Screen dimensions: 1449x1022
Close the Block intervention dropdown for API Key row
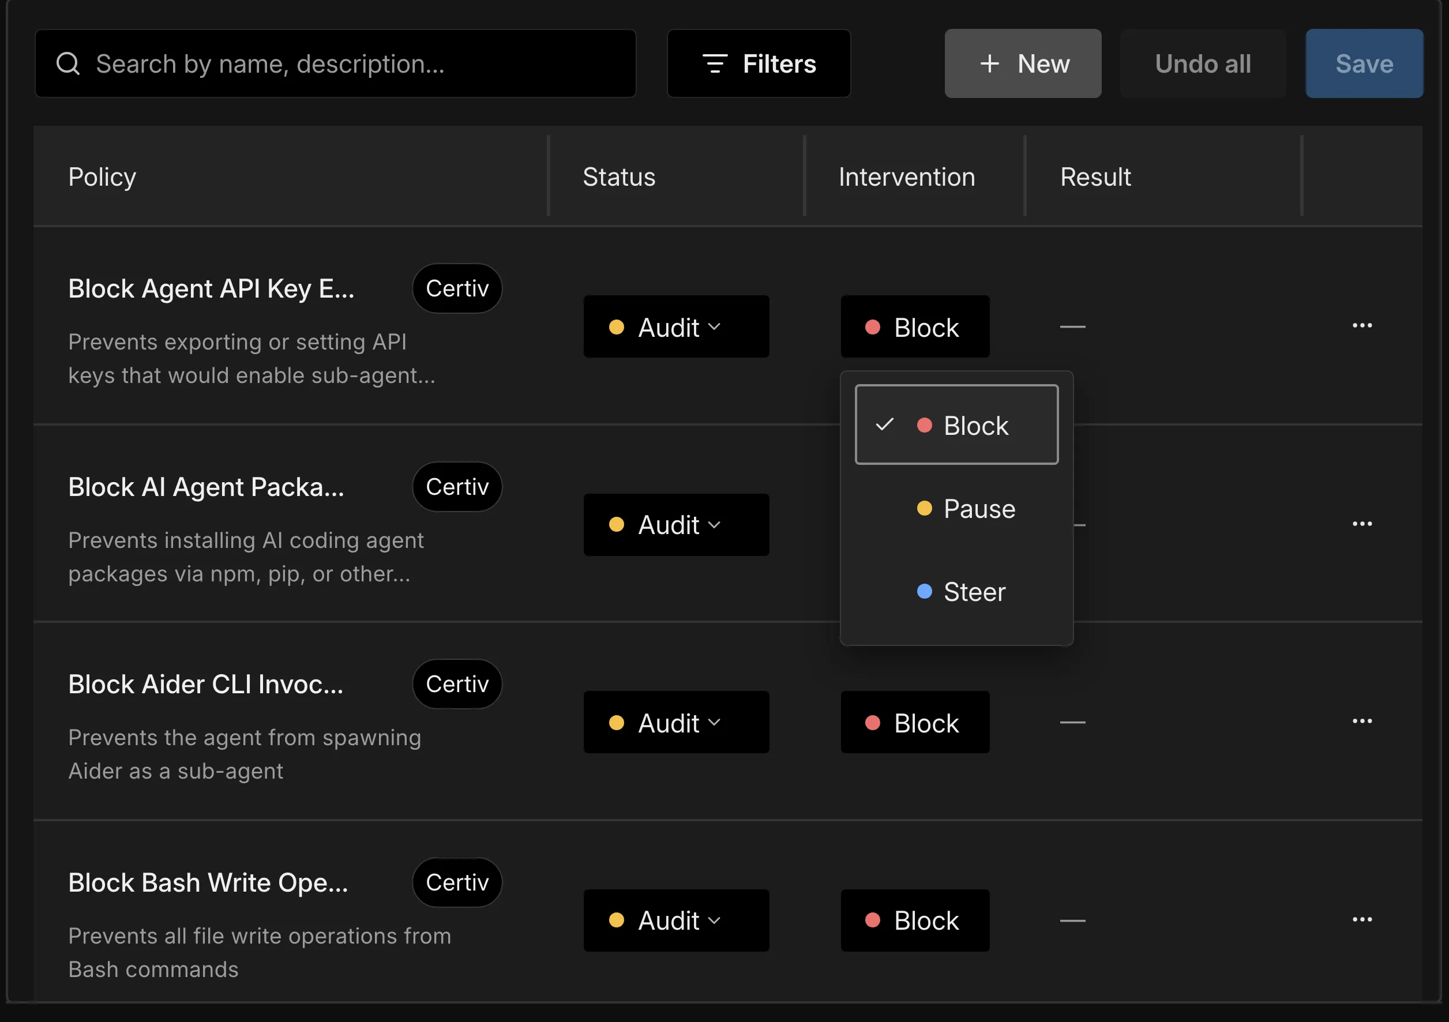[x=915, y=327]
